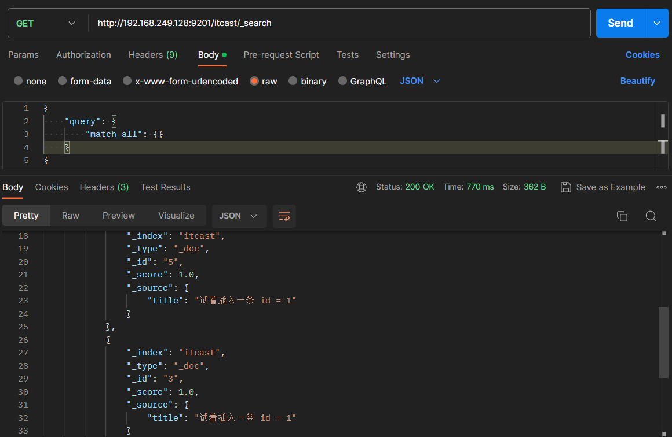The image size is (672, 437).
Task: Open the Send options dropdown arrow
Action: [x=656, y=23]
